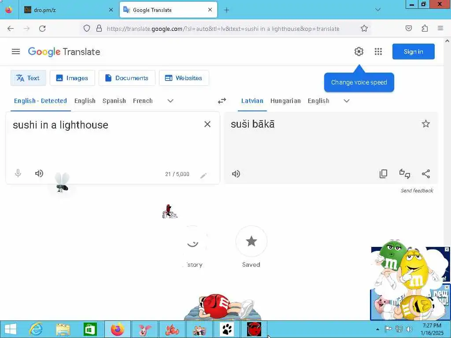The height and width of the screenshot is (338, 451).
Task: Share the translation
Action: coord(426,174)
